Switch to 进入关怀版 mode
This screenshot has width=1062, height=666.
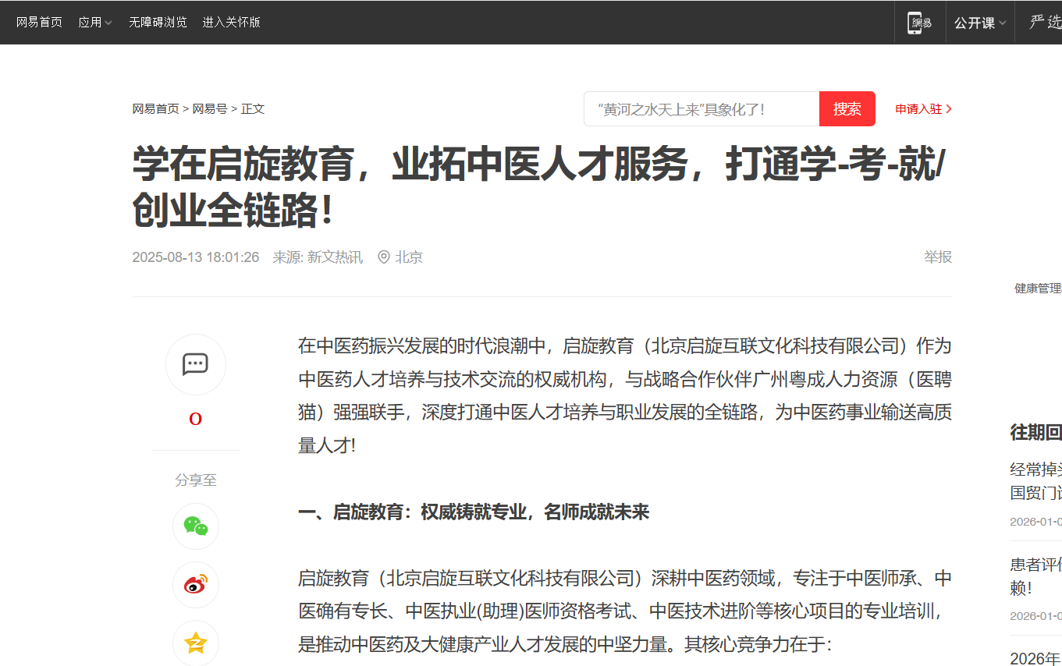point(231,23)
